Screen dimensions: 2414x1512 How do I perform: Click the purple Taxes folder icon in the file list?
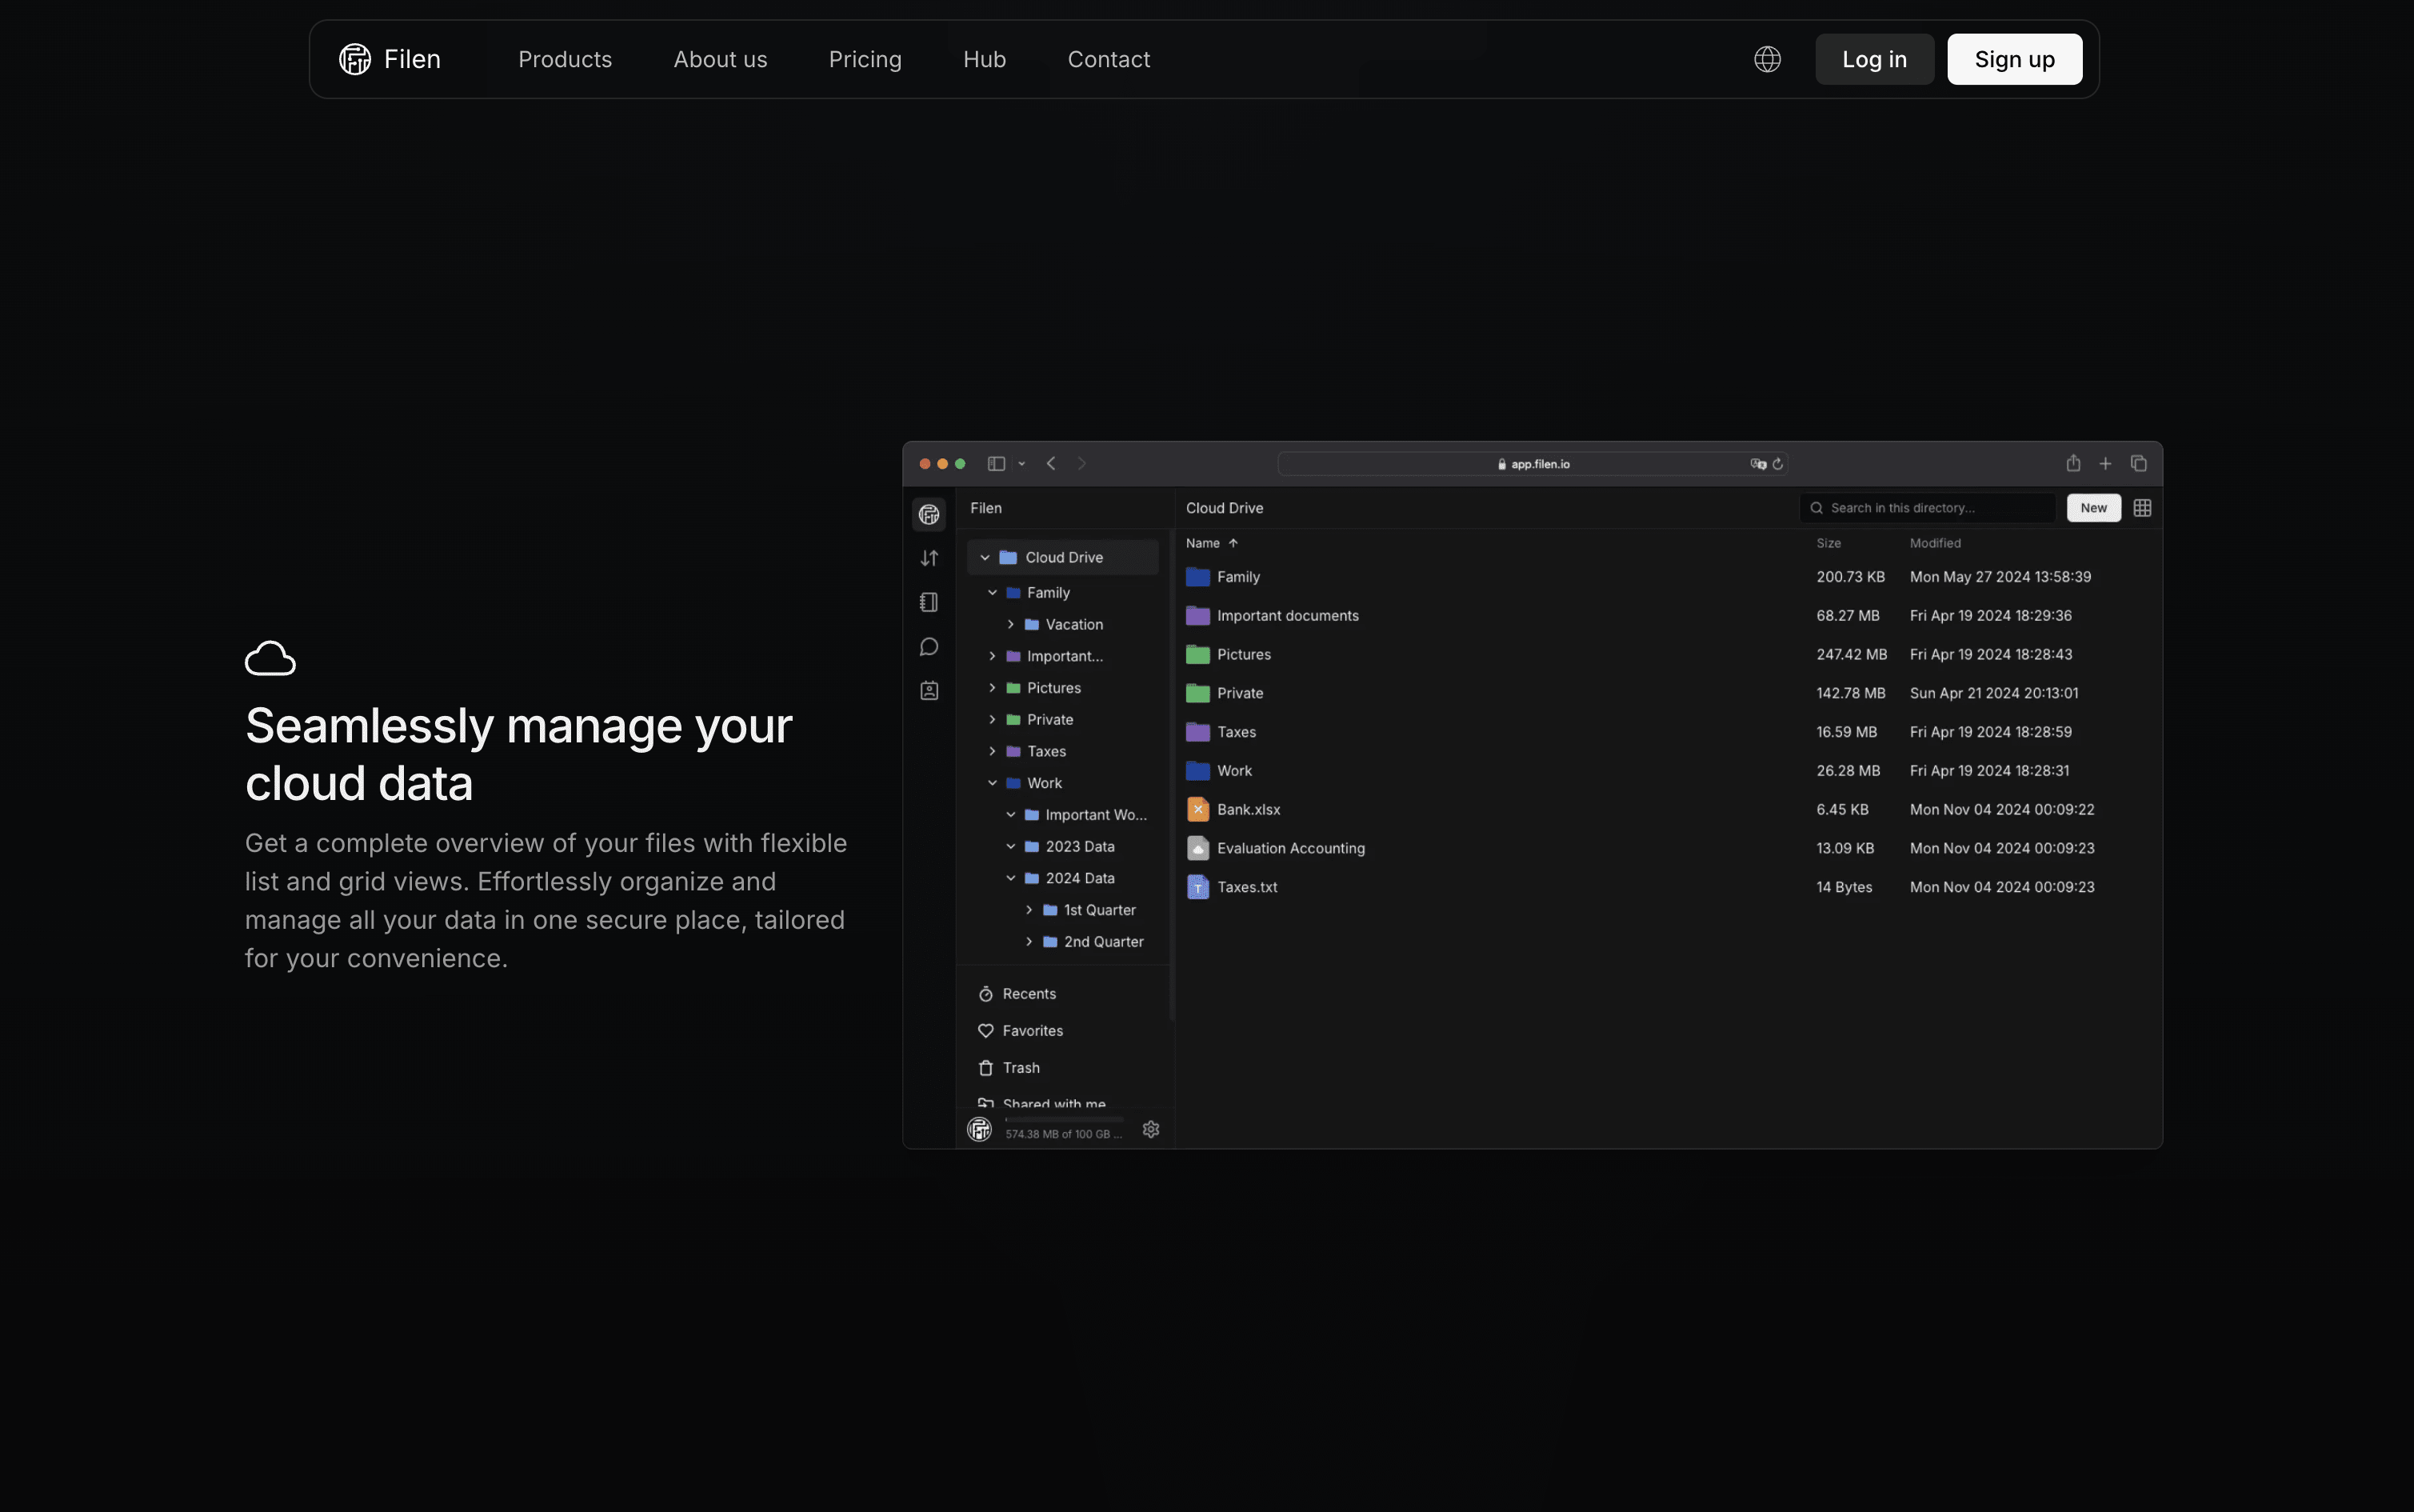tap(1197, 732)
